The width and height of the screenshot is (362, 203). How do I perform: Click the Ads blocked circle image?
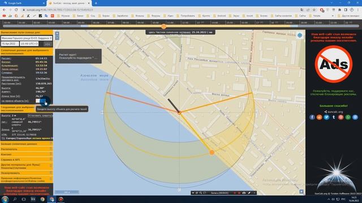pos(334,64)
